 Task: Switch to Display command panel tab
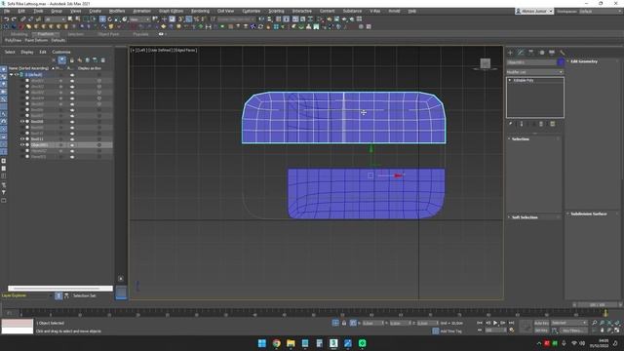(x=552, y=52)
